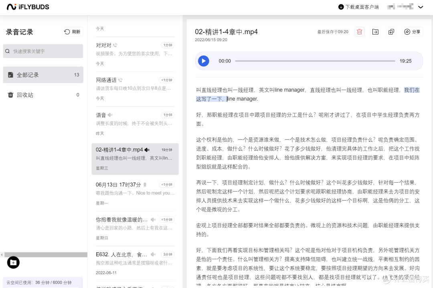Screen dimensions: 433x288
Task: Click the paragraph starting 这个权利是他的
Action: (308, 153)
